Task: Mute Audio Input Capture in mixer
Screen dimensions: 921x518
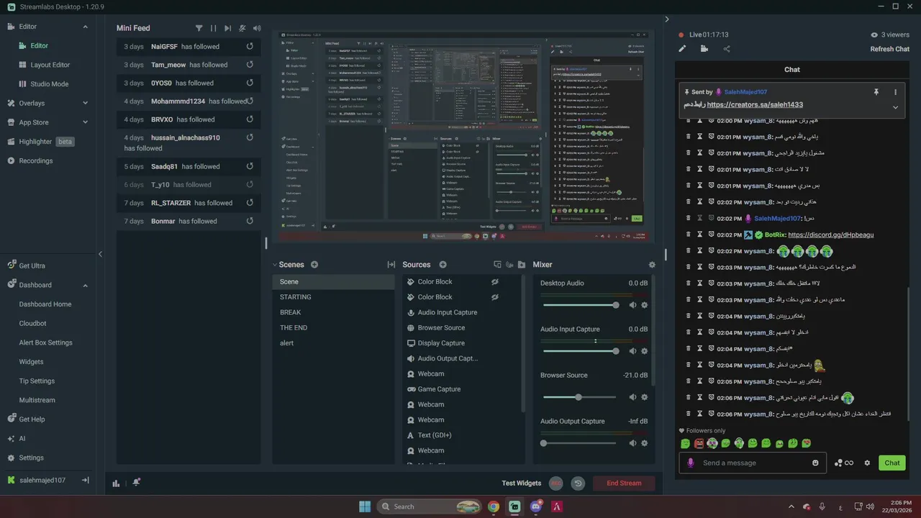Action: tap(632, 351)
